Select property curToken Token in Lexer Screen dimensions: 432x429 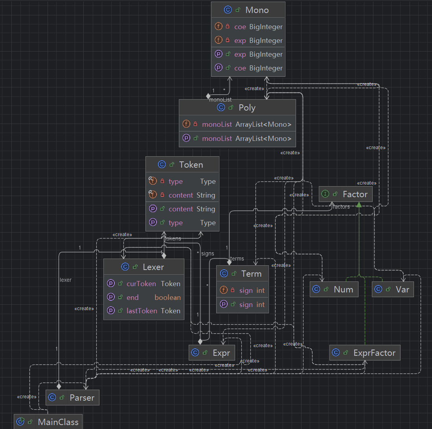click(143, 284)
